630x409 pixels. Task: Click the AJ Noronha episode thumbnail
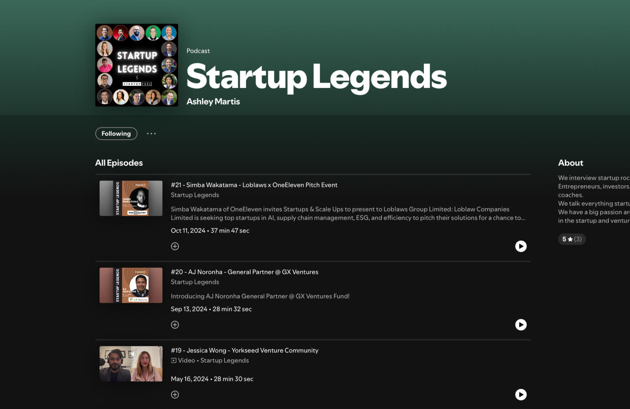point(131,285)
